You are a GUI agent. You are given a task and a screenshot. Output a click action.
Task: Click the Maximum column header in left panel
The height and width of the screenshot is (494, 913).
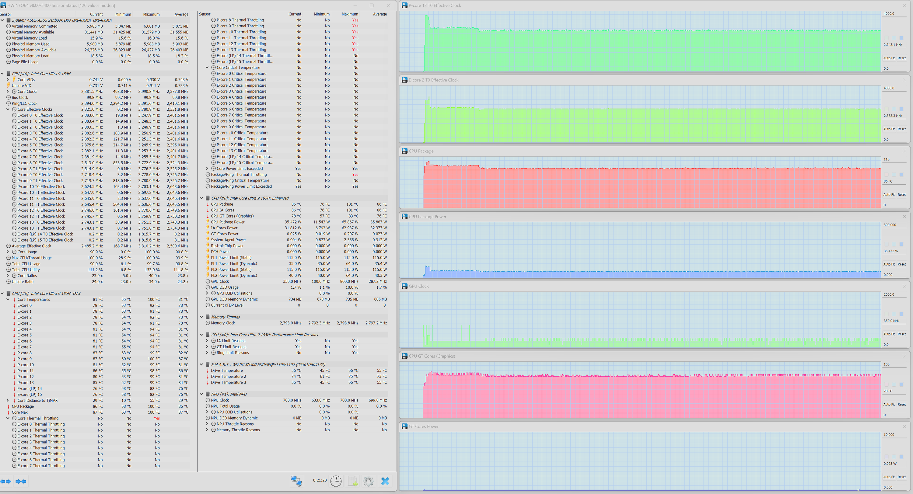click(151, 15)
